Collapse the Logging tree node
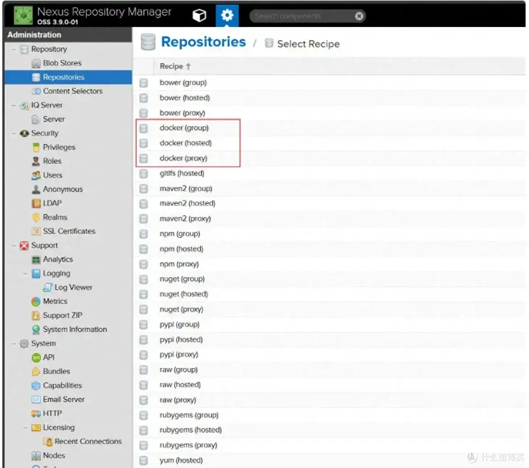Image resolution: width=529 pixels, height=468 pixels. pyautogui.click(x=25, y=273)
